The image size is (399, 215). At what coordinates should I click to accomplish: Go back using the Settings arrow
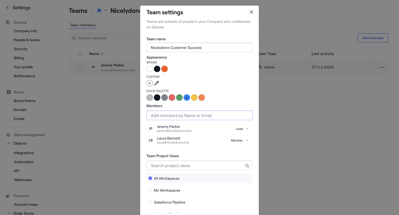(7, 8)
